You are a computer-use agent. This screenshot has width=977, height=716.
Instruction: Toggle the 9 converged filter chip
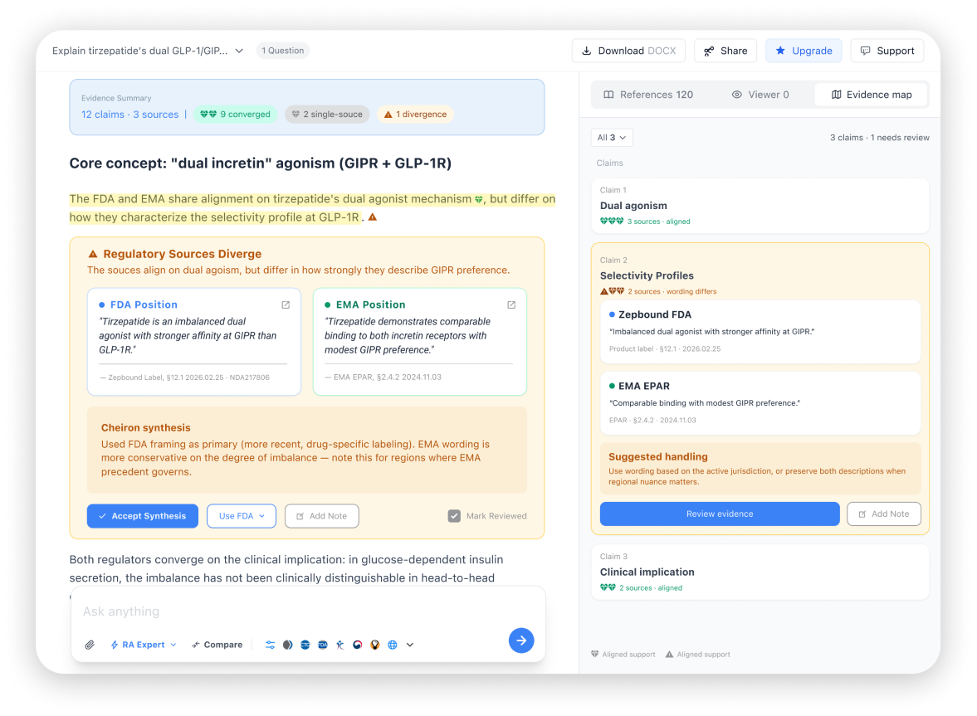click(235, 114)
